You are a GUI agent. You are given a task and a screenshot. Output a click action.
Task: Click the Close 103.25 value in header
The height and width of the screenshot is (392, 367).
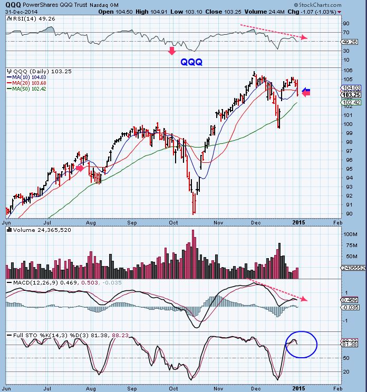tap(224, 12)
